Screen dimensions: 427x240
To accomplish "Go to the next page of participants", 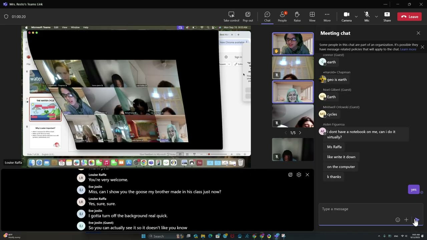I will tap(300, 133).
